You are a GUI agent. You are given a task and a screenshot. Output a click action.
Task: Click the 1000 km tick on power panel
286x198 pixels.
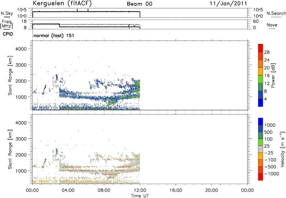[21, 97]
